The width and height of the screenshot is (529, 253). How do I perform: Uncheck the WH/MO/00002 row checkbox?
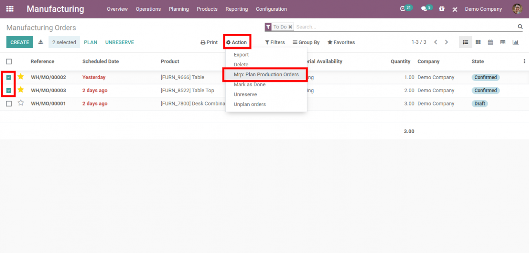click(9, 77)
